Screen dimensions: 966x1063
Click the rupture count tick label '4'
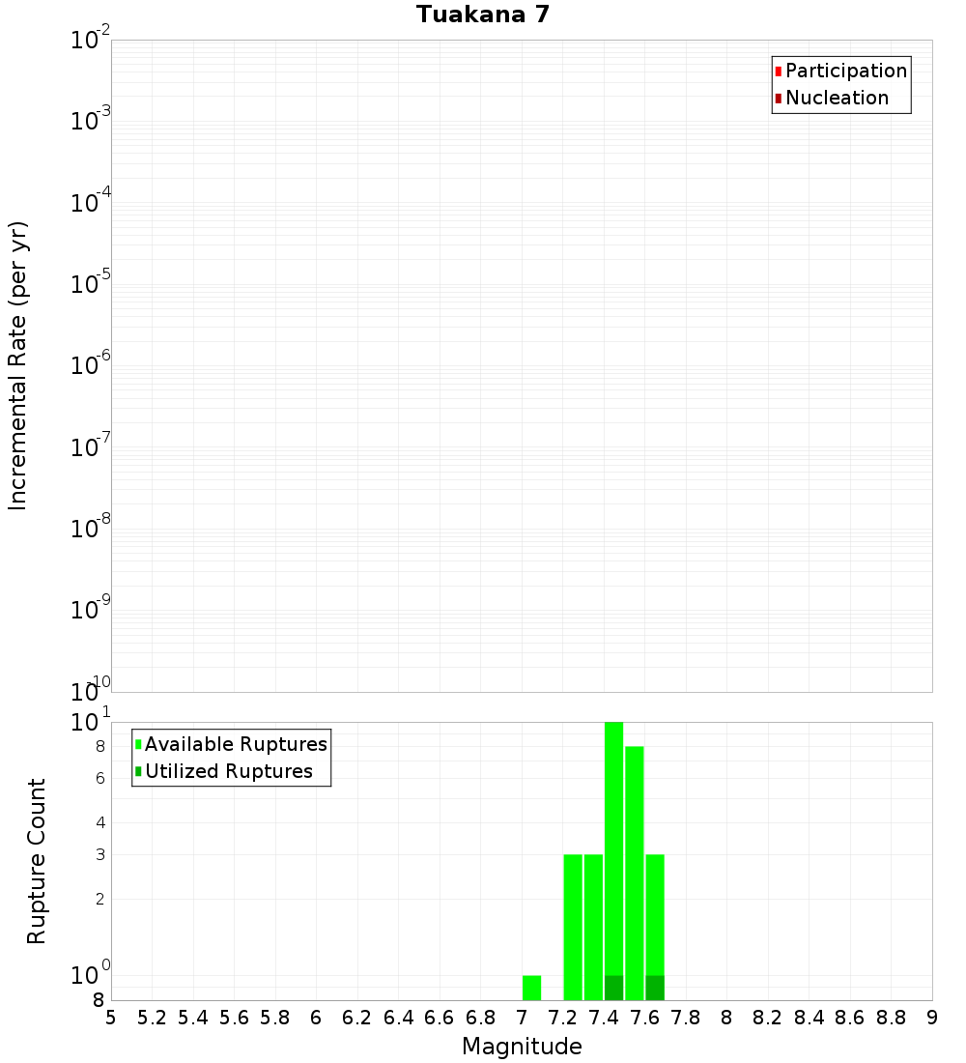click(x=100, y=822)
